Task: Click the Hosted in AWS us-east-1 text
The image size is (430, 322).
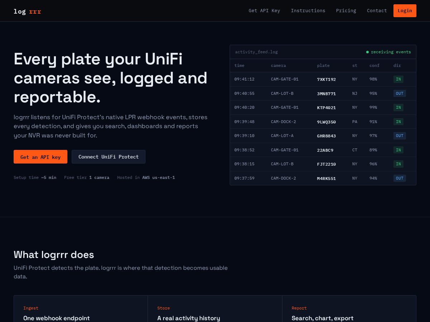Action: [146, 177]
